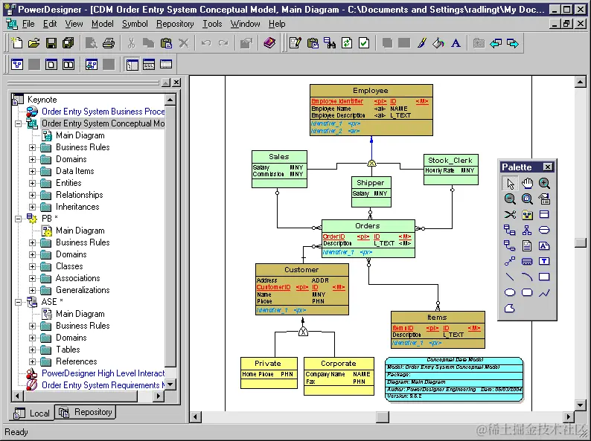
Task: Toggle the Browser view toolbar button
Action: click(x=132, y=65)
